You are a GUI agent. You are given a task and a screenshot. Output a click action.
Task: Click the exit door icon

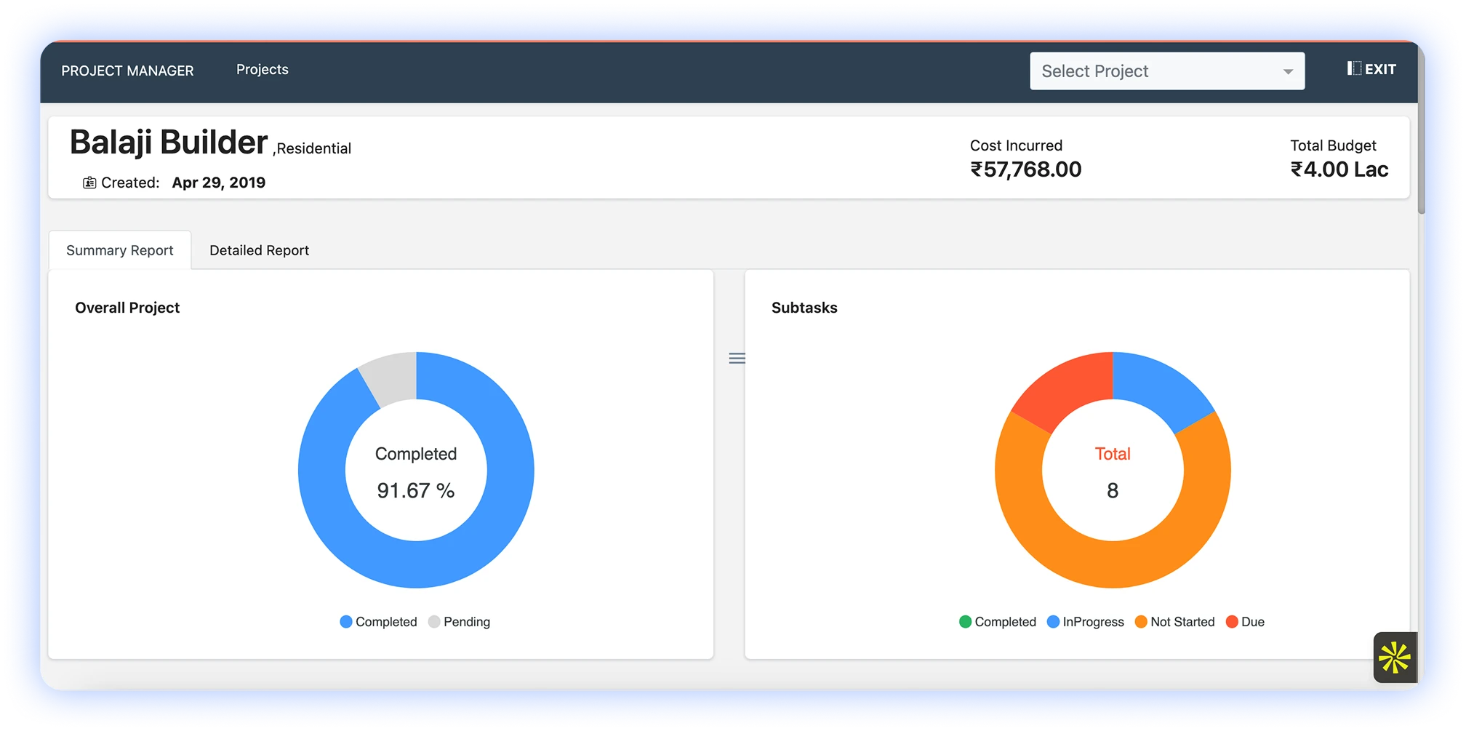pyautogui.click(x=1353, y=68)
